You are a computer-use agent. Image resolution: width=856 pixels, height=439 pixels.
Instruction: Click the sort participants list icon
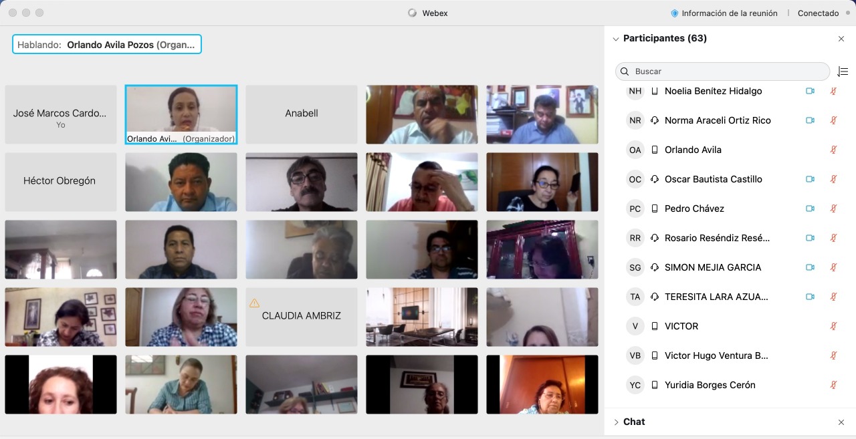(x=843, y=71)
